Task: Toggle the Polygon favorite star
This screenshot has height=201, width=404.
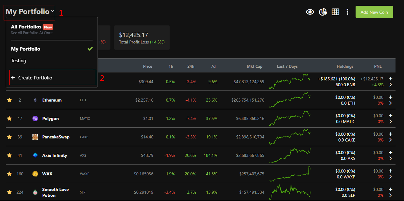Action: 9,119
